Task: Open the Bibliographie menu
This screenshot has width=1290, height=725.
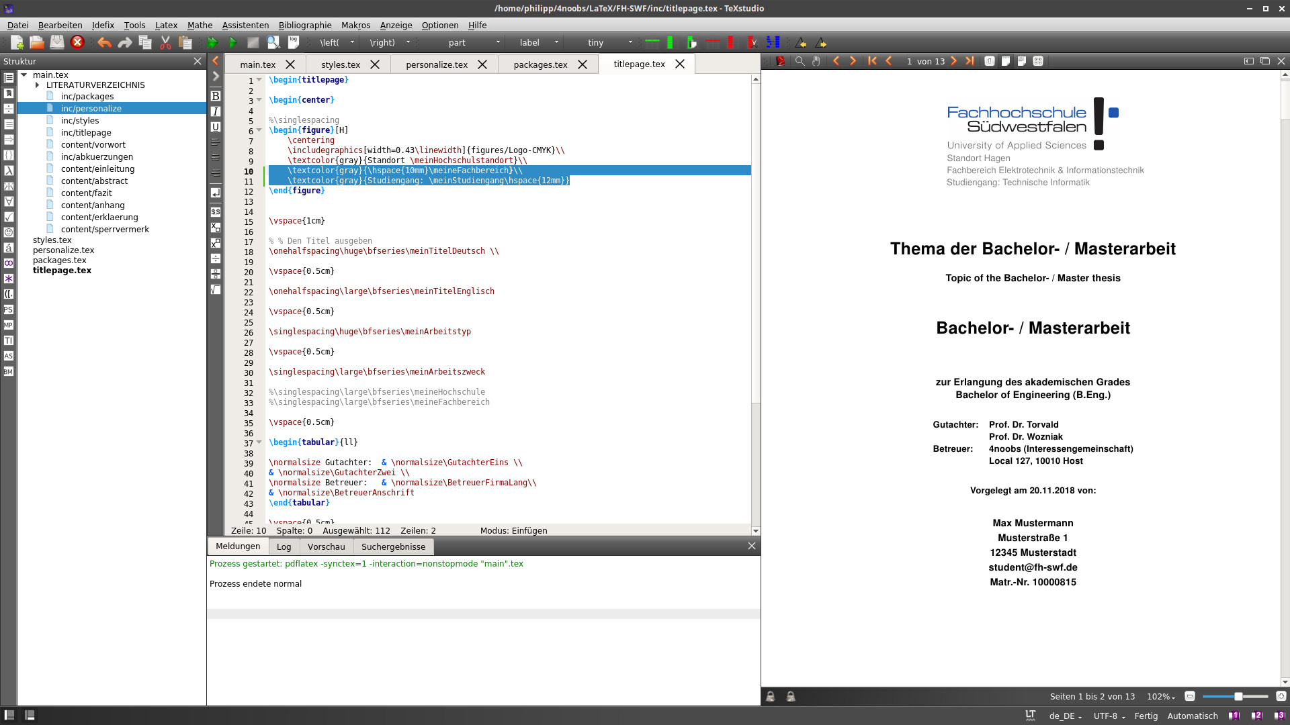Action: (x=305, y=25)
